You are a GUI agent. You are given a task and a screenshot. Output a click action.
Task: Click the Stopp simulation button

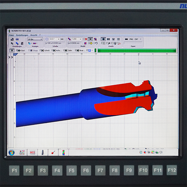click(x=33, y=50)
